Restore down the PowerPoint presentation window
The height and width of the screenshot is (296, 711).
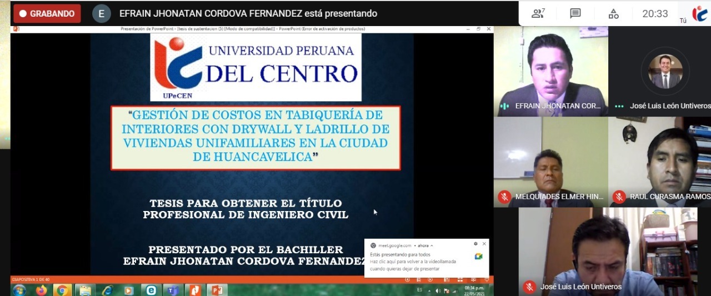click(x=478, y=29)
